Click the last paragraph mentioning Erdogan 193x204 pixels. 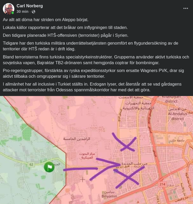click(92, 87)
